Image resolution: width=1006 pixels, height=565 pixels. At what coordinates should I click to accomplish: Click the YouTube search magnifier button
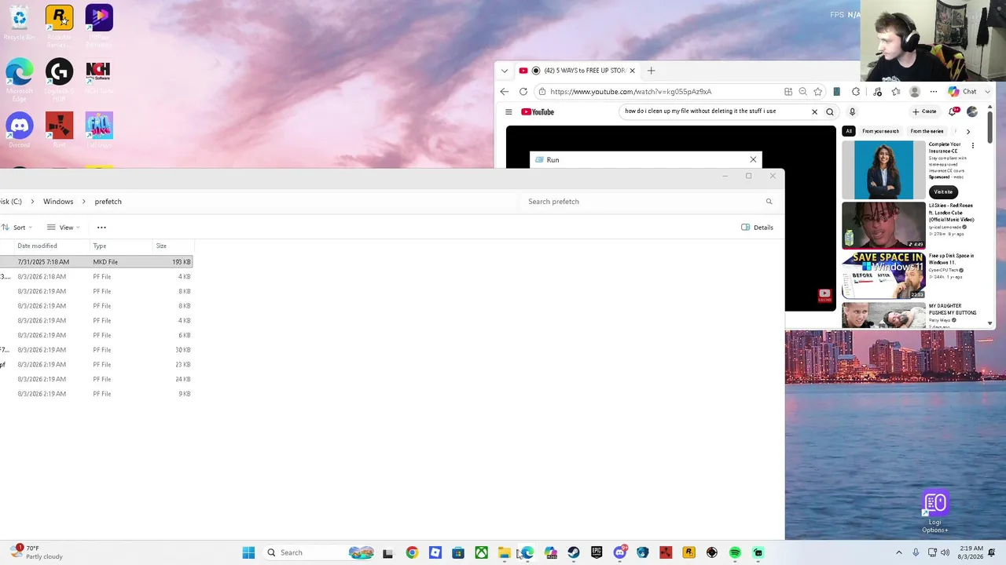click(x=830, y=112)
